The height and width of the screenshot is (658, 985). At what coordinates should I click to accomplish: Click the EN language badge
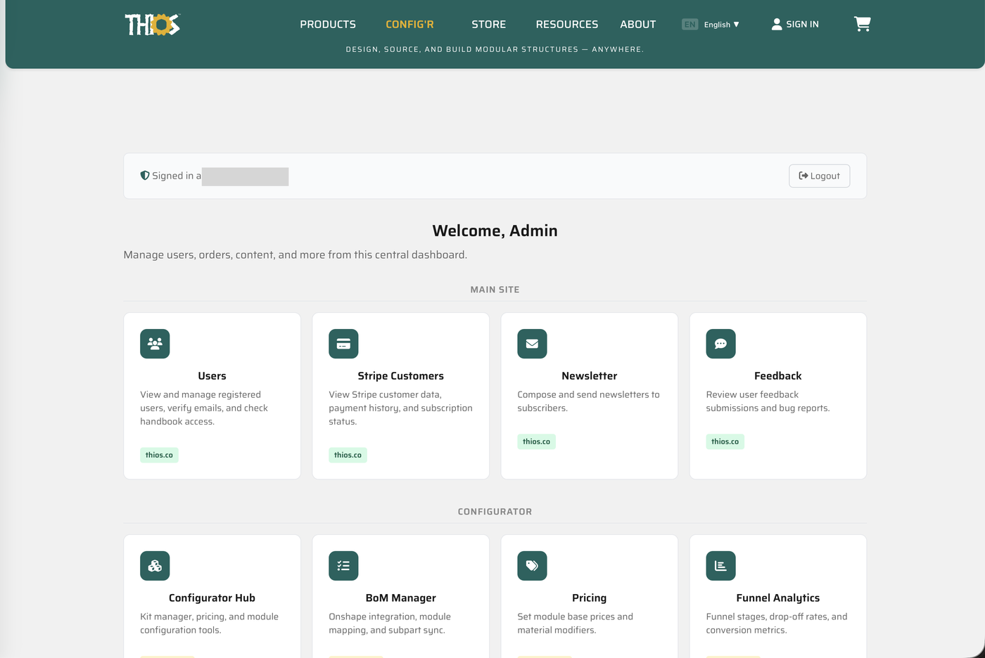tap(689, 25)
